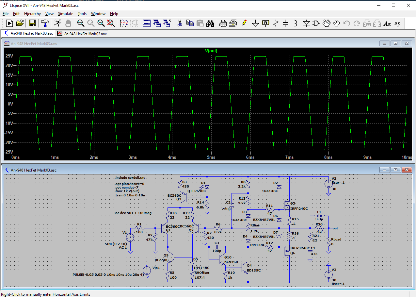Click the Run simulation icon
This screenshot has height=297, width=416.
point(9,23)
